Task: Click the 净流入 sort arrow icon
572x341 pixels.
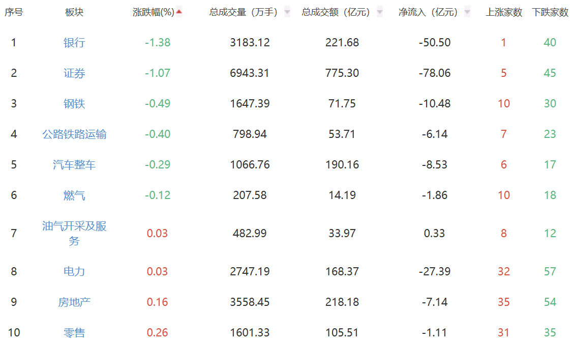Action: coord(467,12)
